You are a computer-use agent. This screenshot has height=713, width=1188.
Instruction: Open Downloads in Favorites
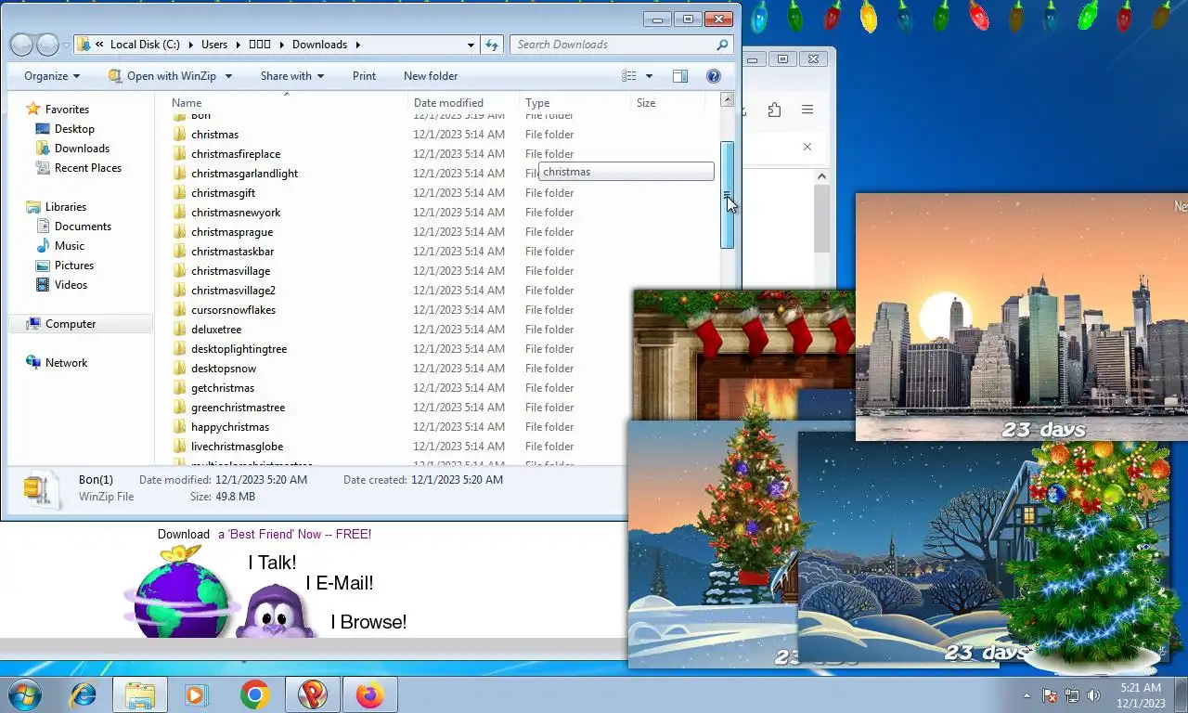pos(82,149)
